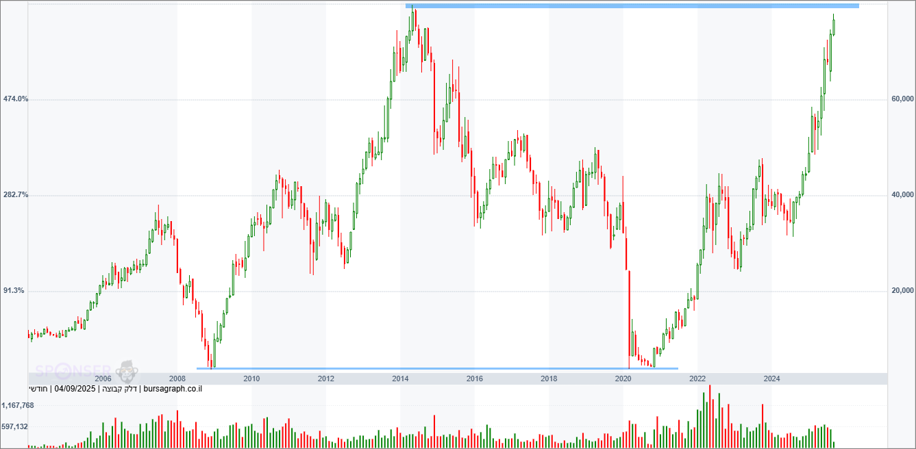Select the lower blue support line
The height and width of the screenshot is (449, 916).
438,368
